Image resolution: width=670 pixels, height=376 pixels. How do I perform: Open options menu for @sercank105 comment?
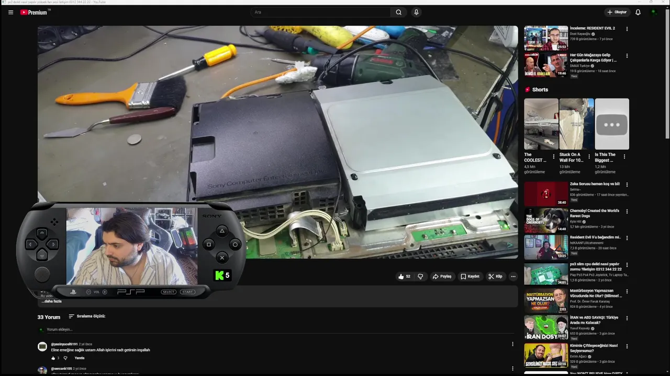[512, 369]
